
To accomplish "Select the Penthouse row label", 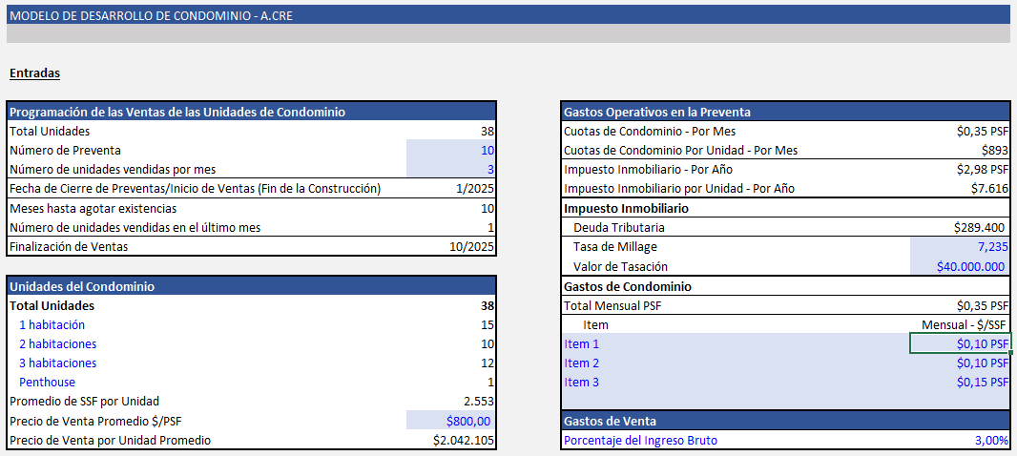I will pyautogui.click(x=47, y=383).
